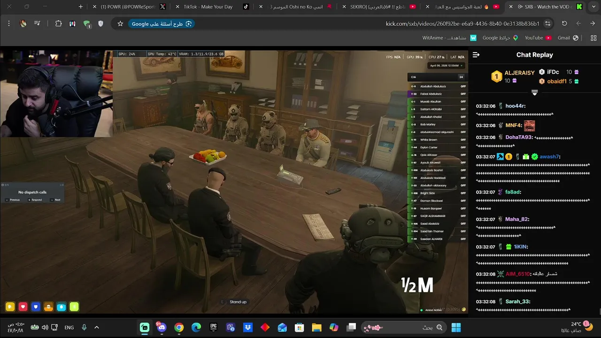Close the SXB Kick tab

(511, 7)
